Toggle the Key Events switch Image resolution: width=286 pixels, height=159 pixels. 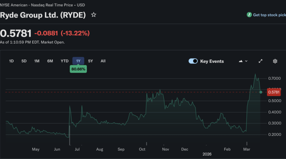click(193, 61)
